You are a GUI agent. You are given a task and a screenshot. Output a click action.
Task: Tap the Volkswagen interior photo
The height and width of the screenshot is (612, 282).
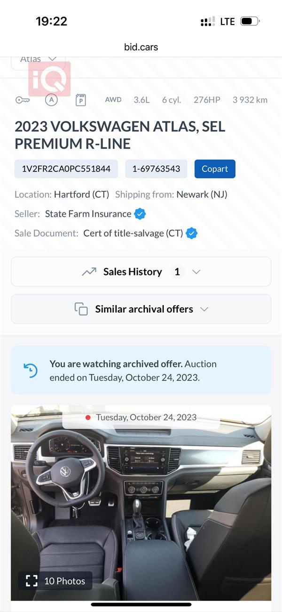(141, 503)
